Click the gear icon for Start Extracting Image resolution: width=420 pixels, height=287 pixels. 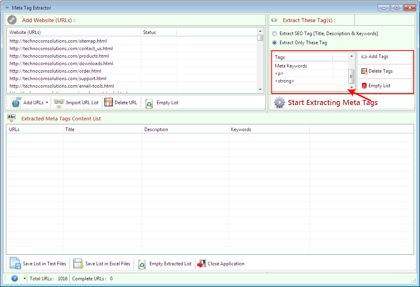click(x=279, y=102)
